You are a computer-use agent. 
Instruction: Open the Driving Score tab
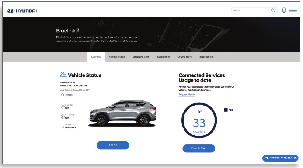click(185, 57)
